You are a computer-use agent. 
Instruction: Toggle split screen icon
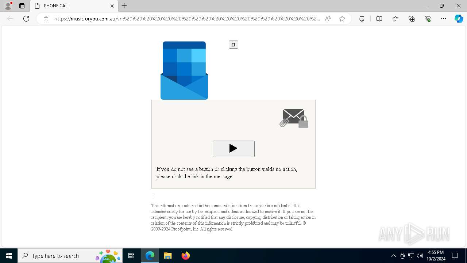(x=379, y=19)
